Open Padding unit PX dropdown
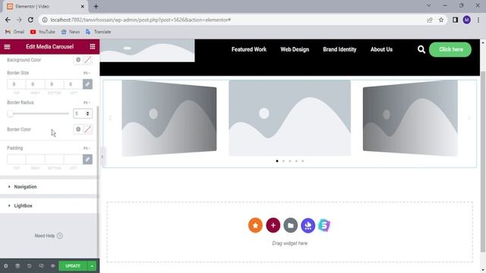The image size is (486, 273). click(x=87, y=149)
